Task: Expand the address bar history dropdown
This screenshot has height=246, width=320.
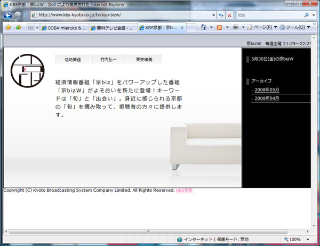Action: pos(213,15)
